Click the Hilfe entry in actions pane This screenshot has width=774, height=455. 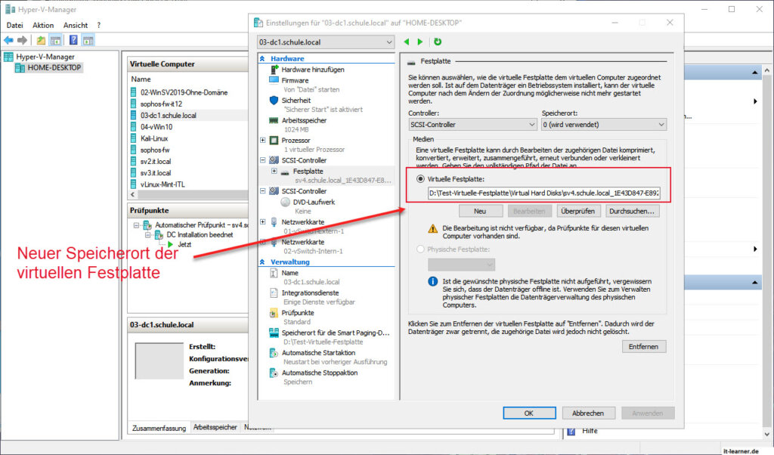[x=590, y=431]
